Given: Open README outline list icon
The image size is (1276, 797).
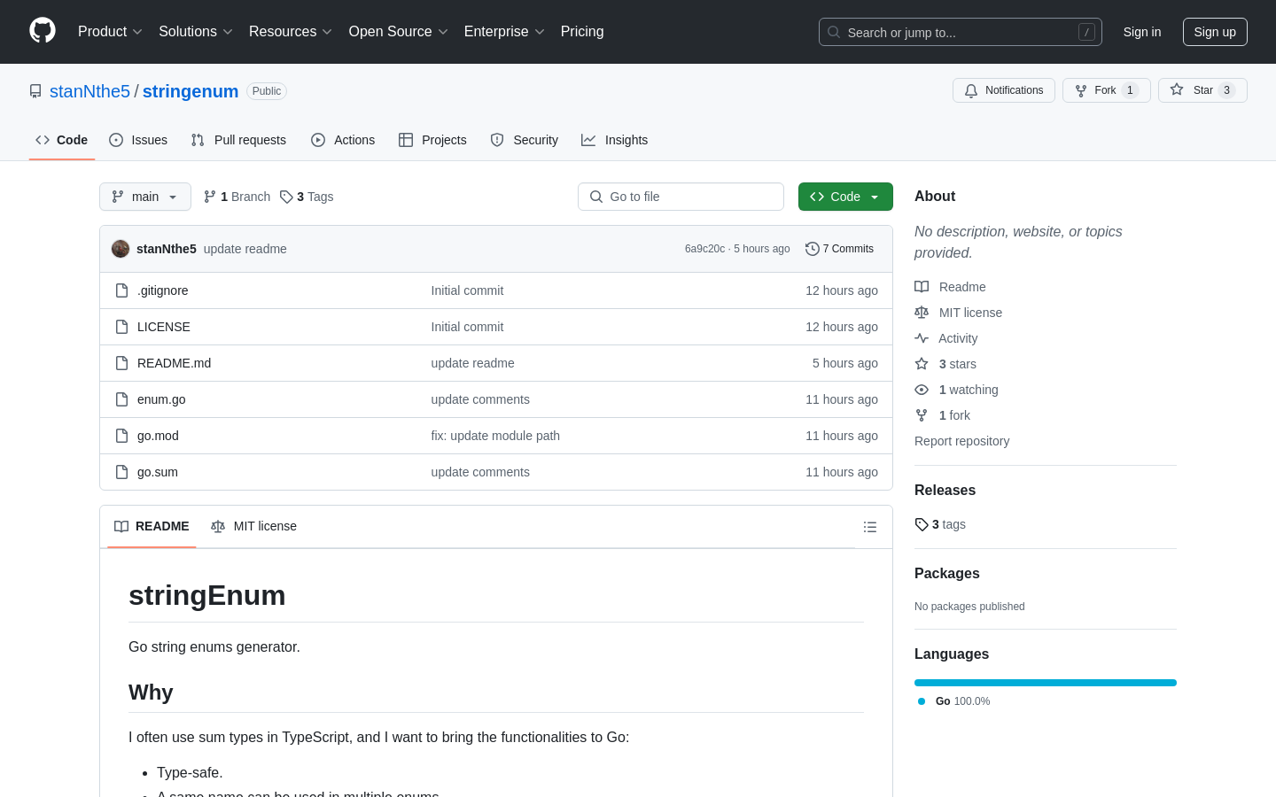Looking at the screenshot, I should 870,527.
